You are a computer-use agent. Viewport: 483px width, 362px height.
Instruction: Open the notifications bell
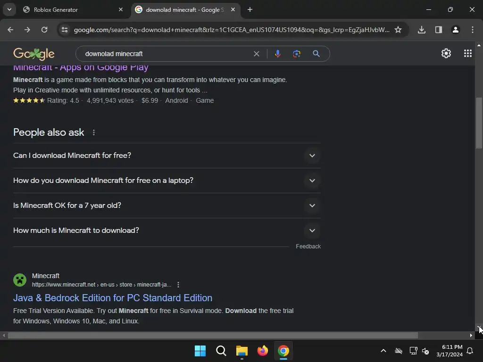coord(470,351)
